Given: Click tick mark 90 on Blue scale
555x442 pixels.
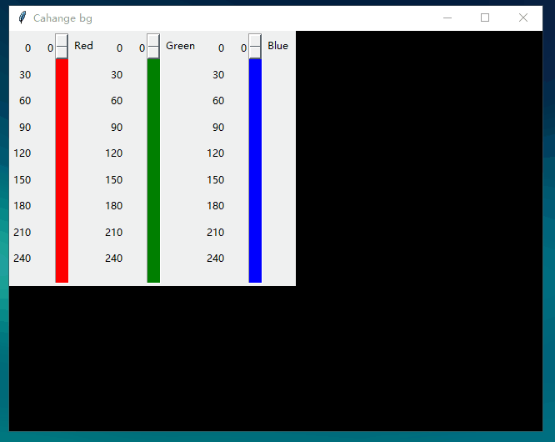Looking at the screenshot, I should pos(218,127).
